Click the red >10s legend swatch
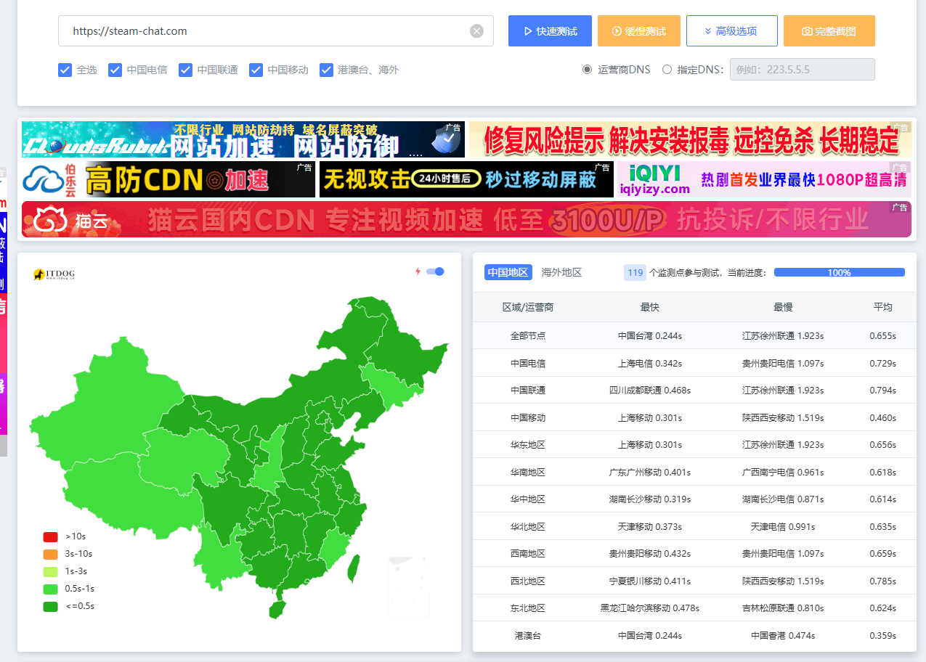The width and height of the screenshot is (926, 662). (50, 536)
